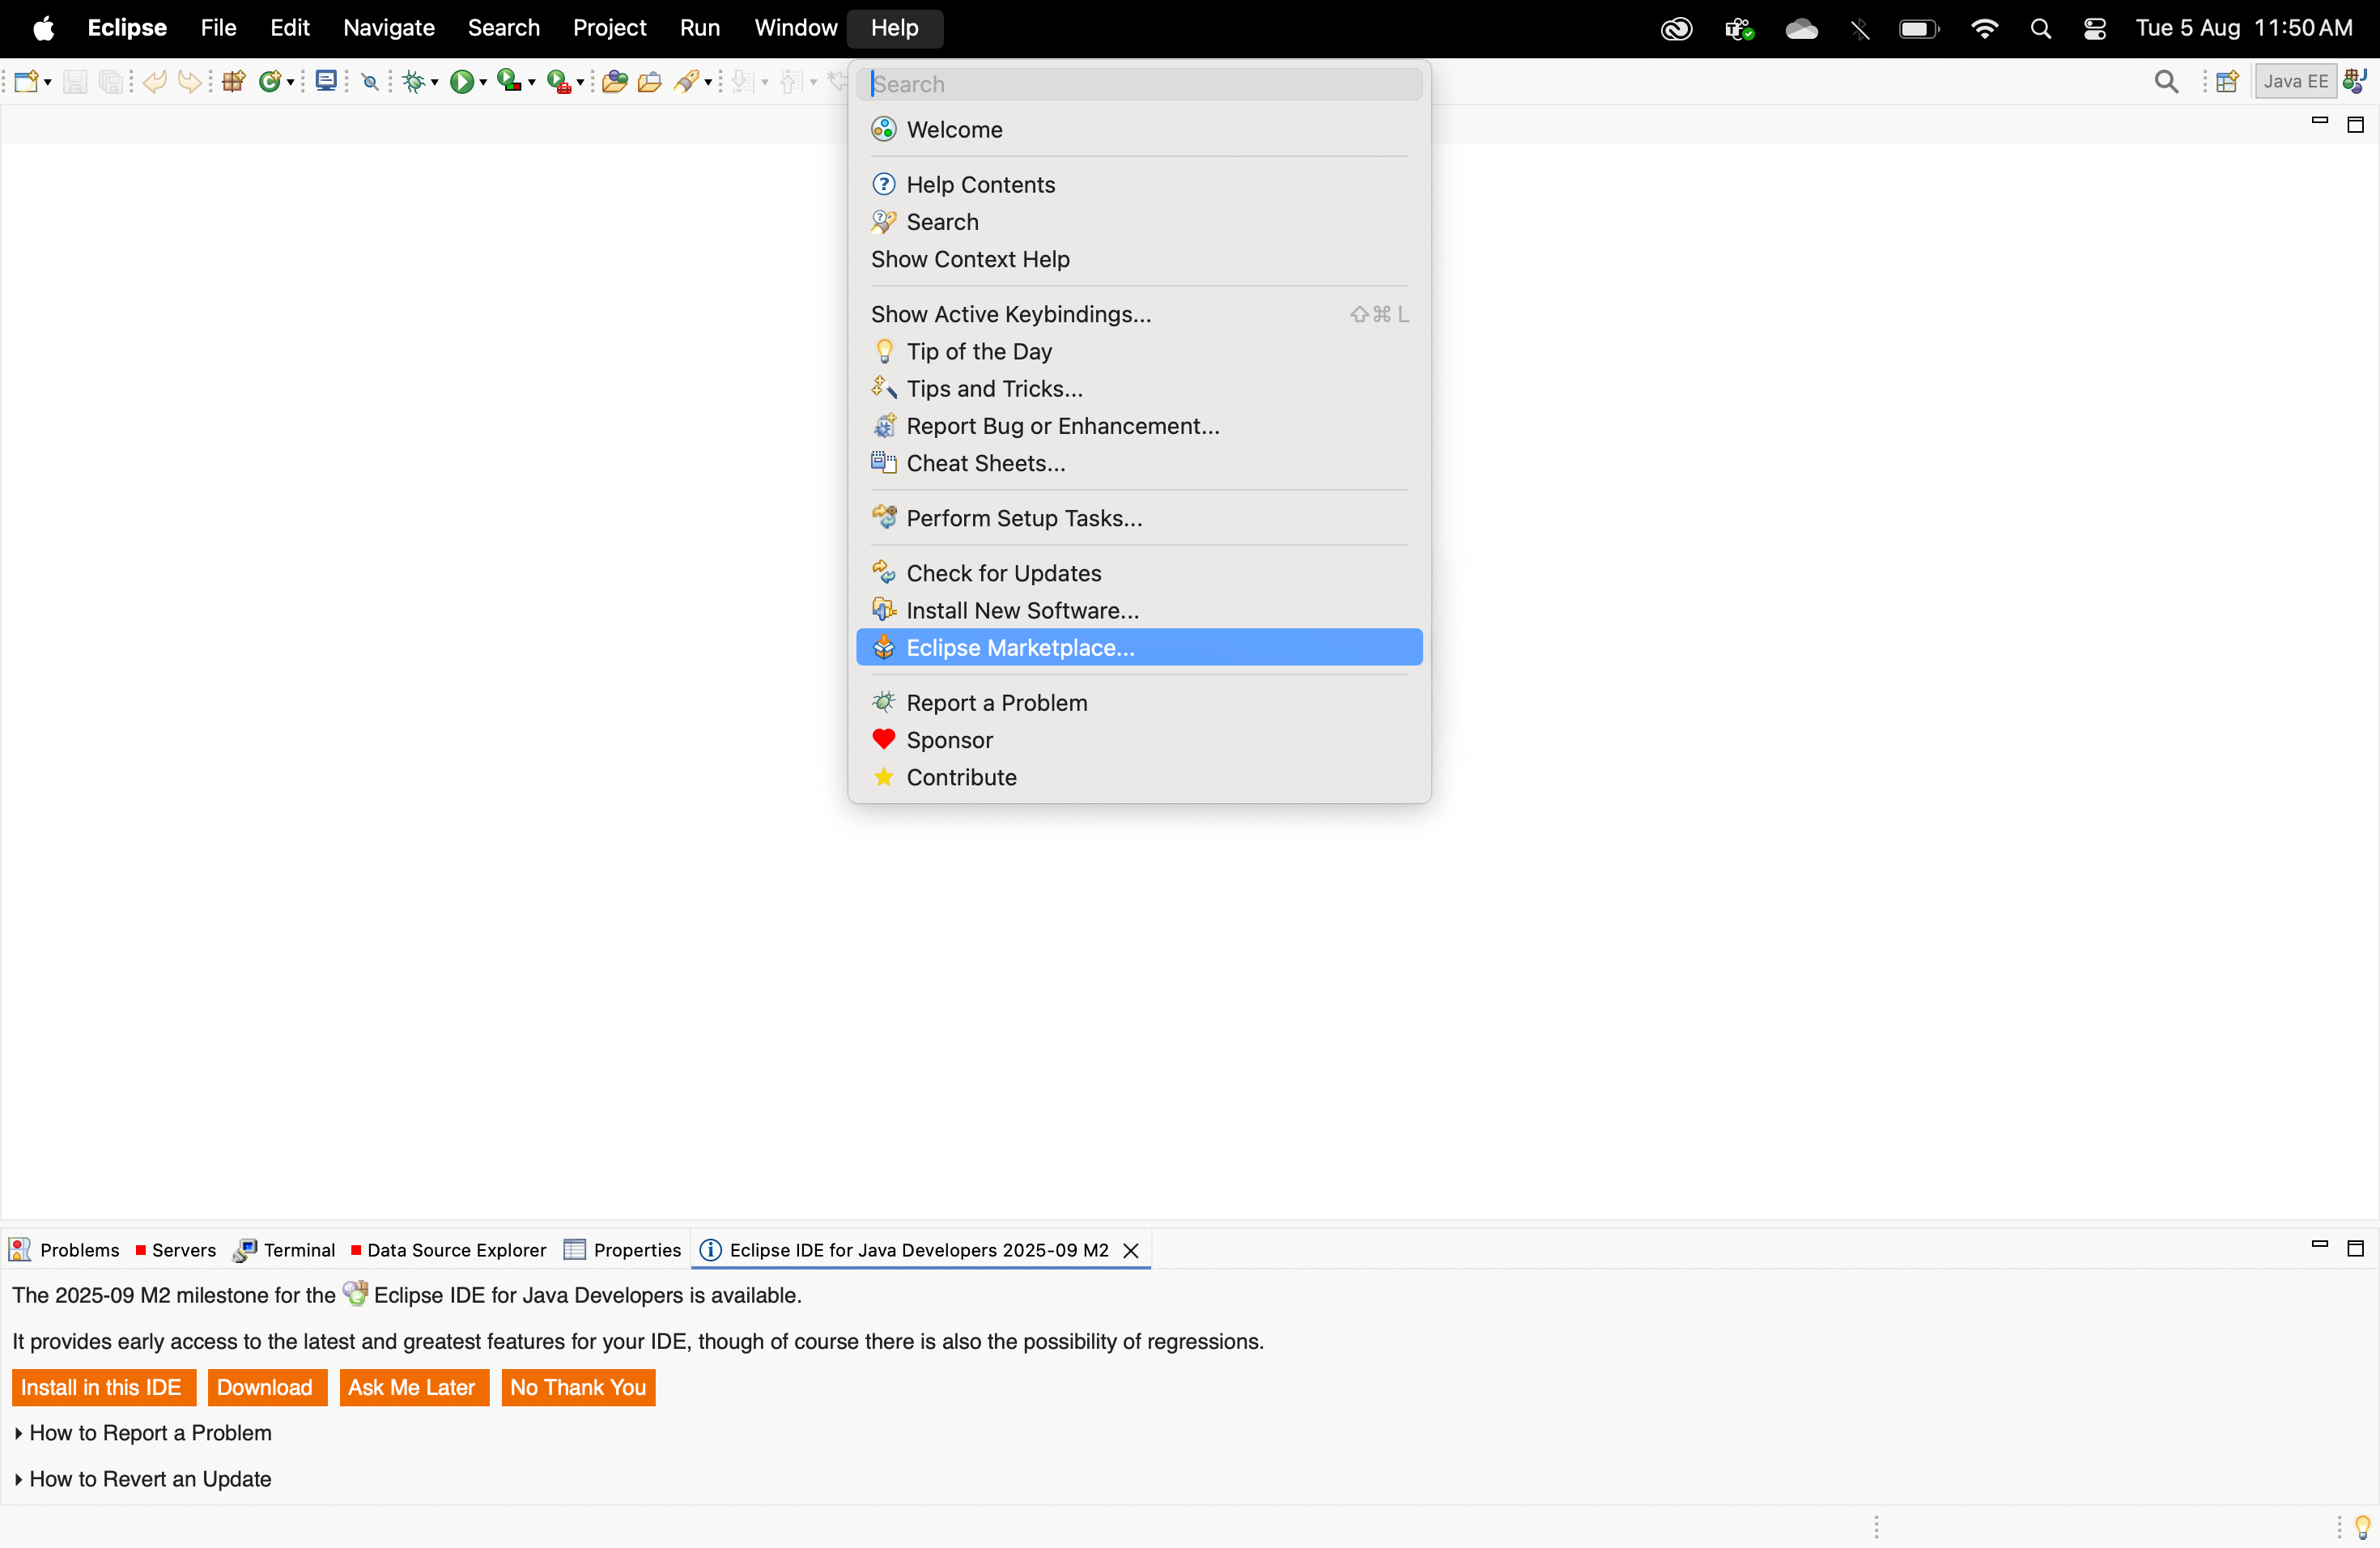
Task: Expand the Coverage dropdown arrow
Action: (x=531, y=83)
